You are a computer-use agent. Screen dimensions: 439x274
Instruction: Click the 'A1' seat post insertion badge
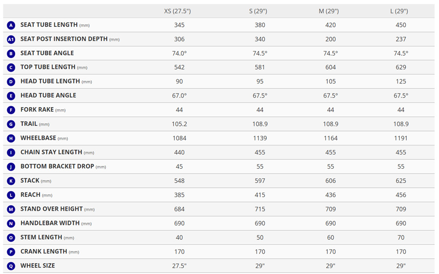(11, 39)
